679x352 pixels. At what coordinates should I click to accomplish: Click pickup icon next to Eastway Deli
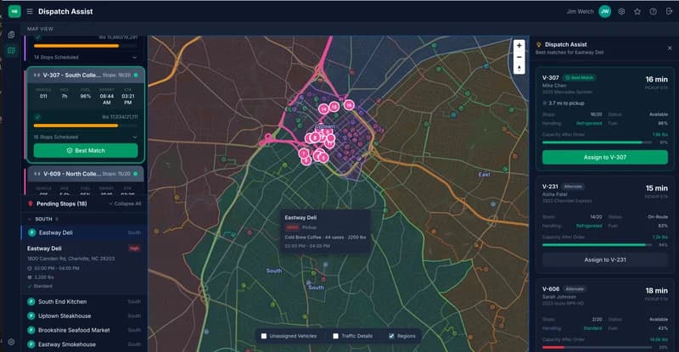31,232
